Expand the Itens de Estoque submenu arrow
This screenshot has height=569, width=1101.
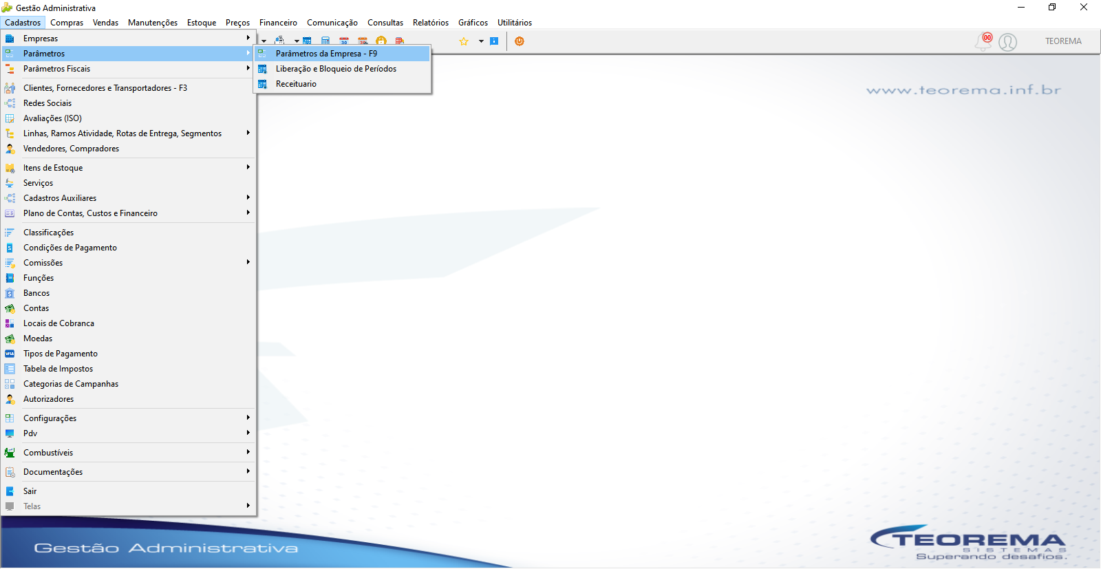(248, 167)
